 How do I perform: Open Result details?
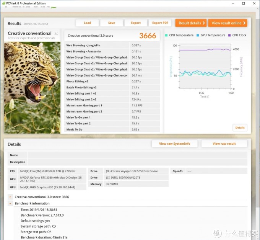tap(191, 23)
